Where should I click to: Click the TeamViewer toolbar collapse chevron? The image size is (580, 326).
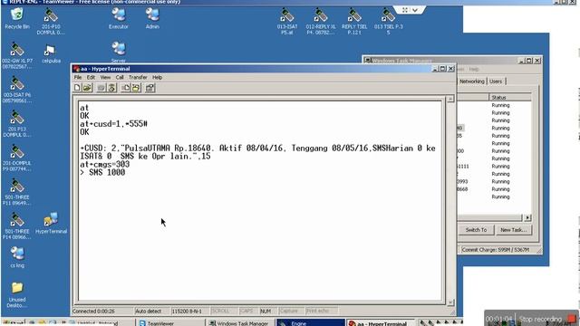pyautogui.click(x=415, y=10)
